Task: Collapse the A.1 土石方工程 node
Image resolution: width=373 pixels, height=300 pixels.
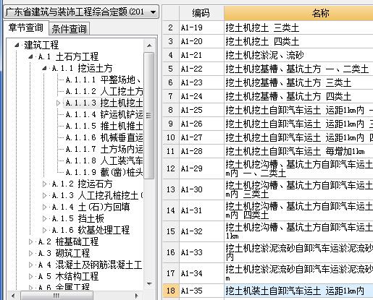Action: coord(30,56)
